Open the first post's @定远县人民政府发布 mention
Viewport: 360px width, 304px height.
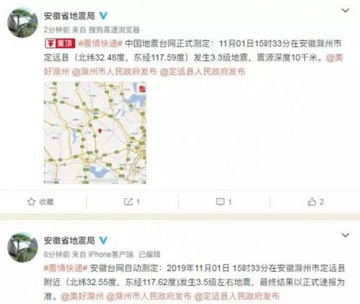click(x=202, y=71)
